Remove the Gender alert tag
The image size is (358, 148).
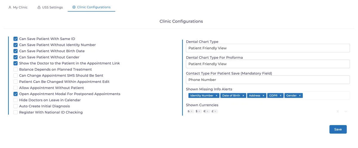(x=300, y=96)
